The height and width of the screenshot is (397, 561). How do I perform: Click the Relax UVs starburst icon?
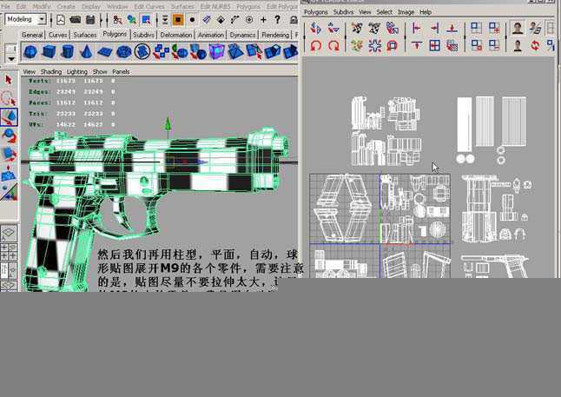click(x=374, y=46)
